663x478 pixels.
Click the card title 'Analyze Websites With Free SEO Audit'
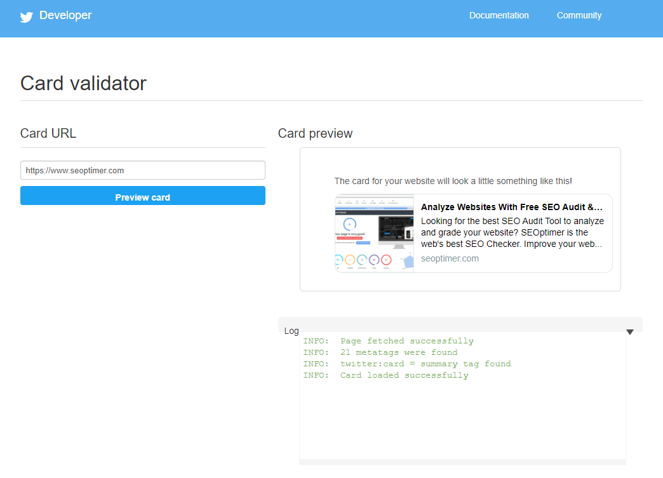coord(511,207)
